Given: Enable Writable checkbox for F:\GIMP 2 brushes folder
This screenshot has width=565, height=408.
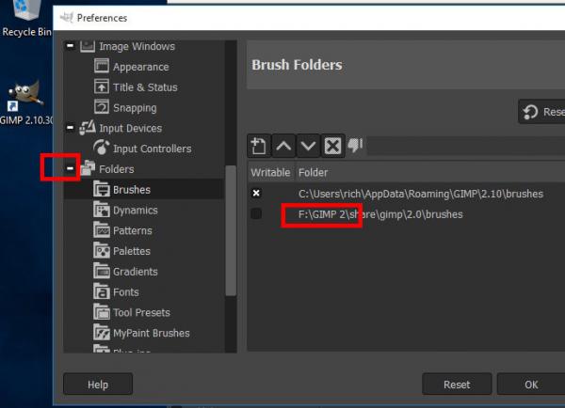Looking at the screenshot, I should [256, 213].
